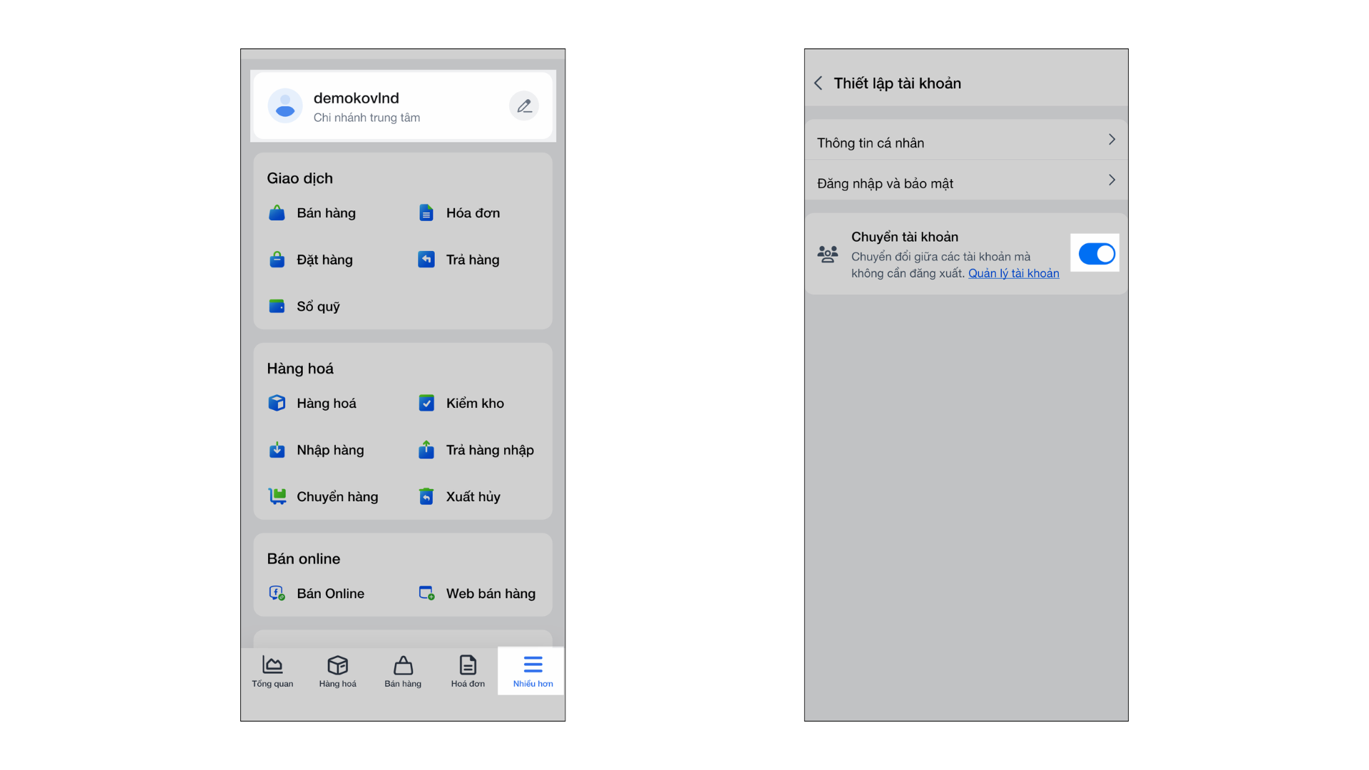Open Sổ quỹ wallet icon
This screenshot has width=1369, height=770.
point(277,307)
